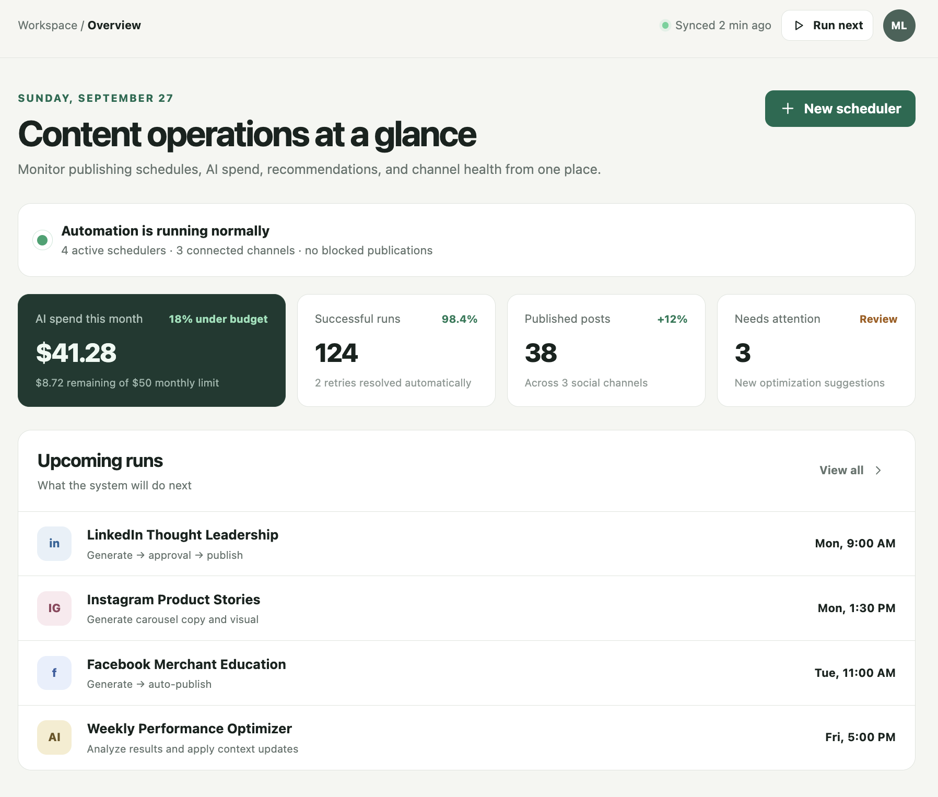This screenshot has height=797, width=938.
Task: Click Review on Needs attention card
Action: (878, 319)
